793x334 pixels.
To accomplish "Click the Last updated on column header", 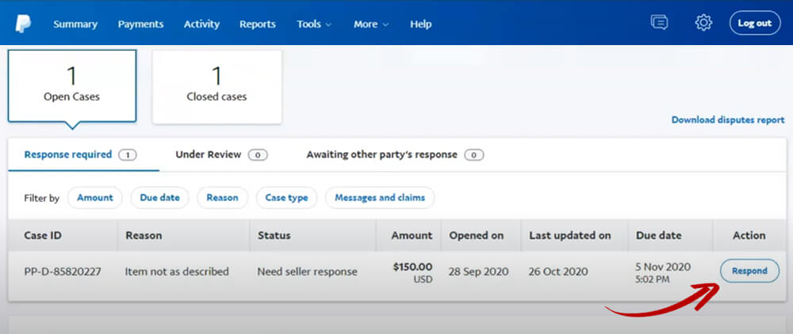I will (570, 236).
